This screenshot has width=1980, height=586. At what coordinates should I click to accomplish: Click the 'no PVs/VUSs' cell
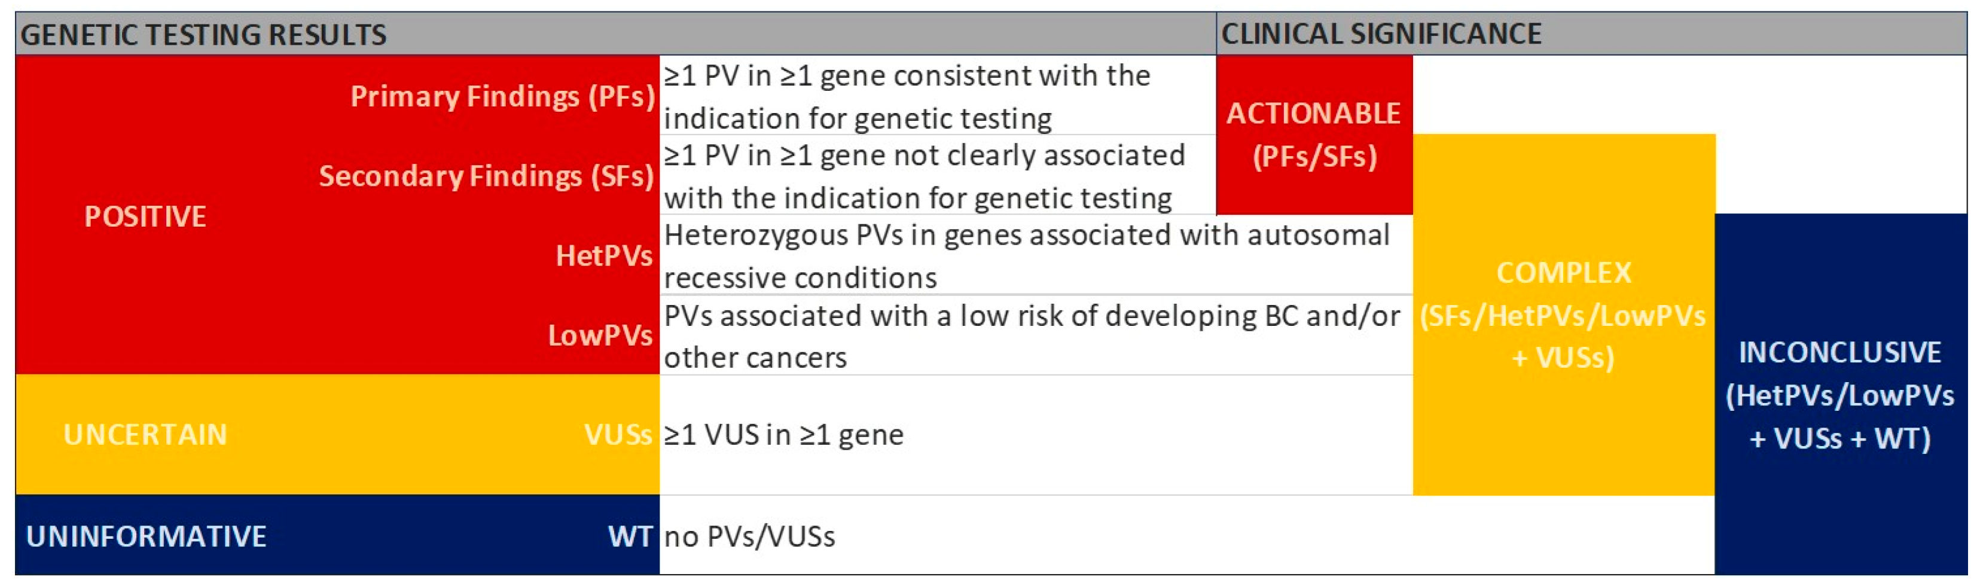point(749,536)
